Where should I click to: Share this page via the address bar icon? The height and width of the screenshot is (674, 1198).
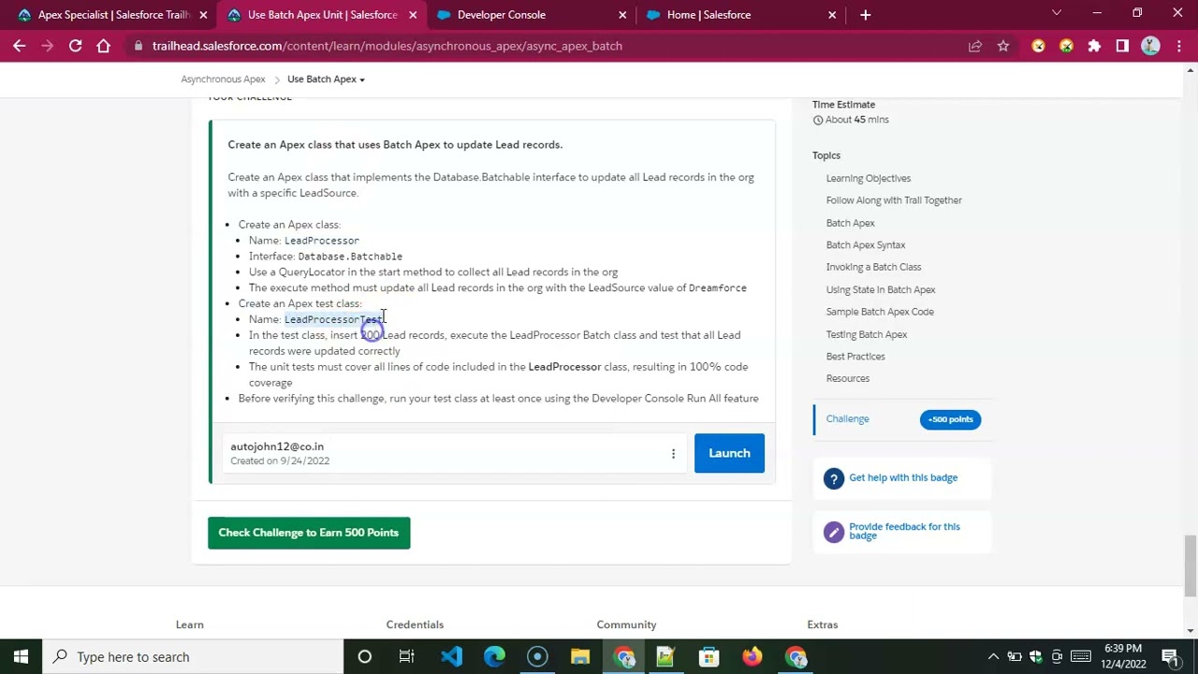(x=975, y=46)
